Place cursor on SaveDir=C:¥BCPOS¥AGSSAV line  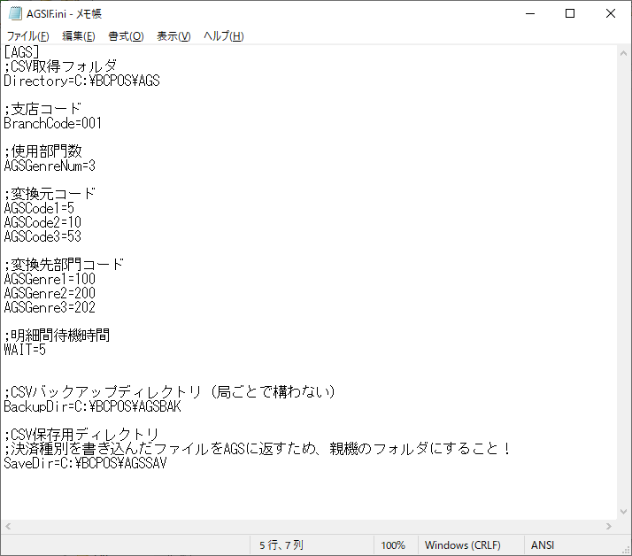84,463
